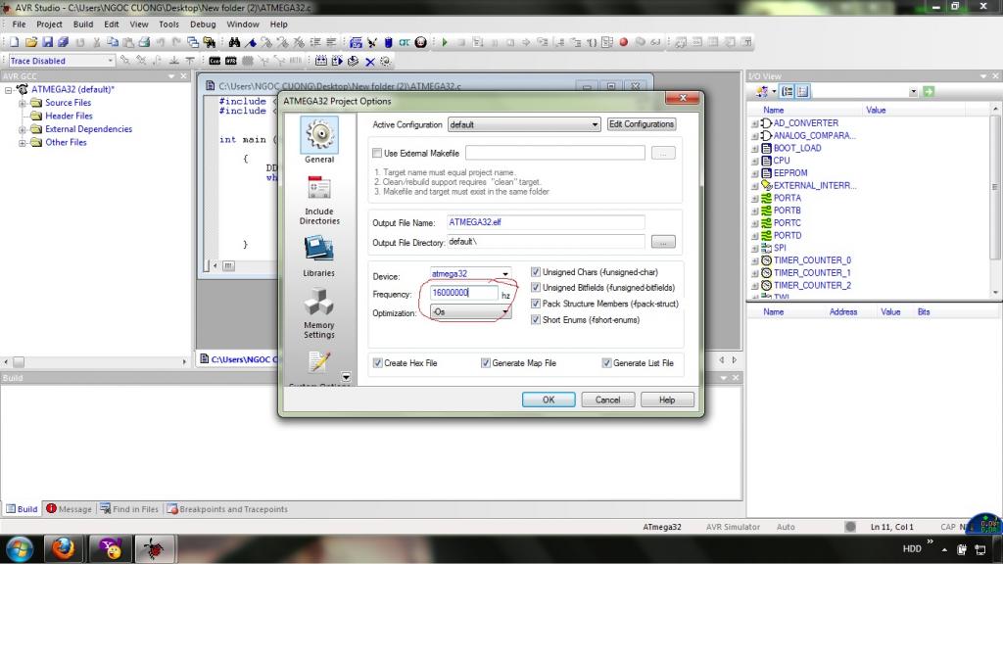Open the Optimization dropdown
Screen dimensions: 1003x659
[x=470, y=312]
